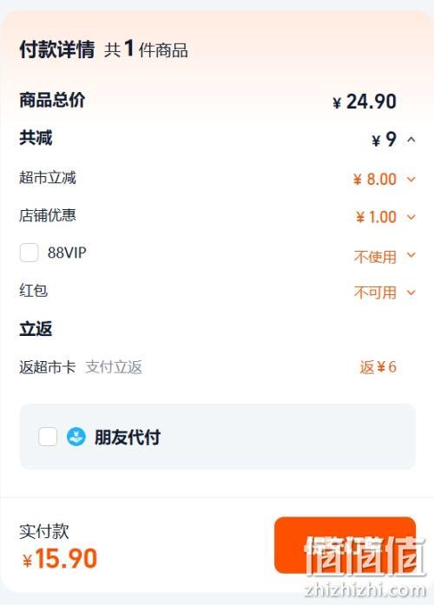
Task: Click the 88VIP label
Action: tap(67, 253)
